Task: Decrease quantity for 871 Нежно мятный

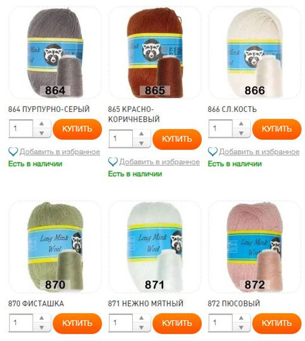Action: click(142, 327)
